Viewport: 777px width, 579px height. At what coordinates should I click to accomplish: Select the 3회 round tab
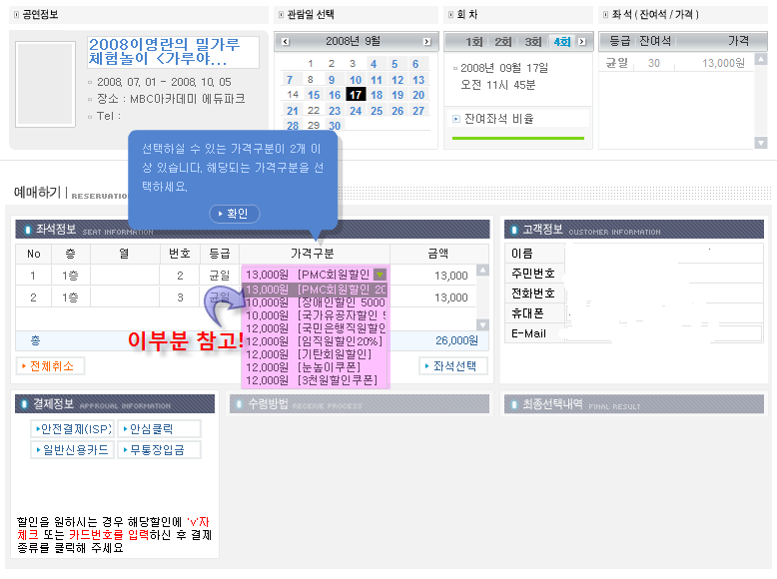tap(532, 42)
